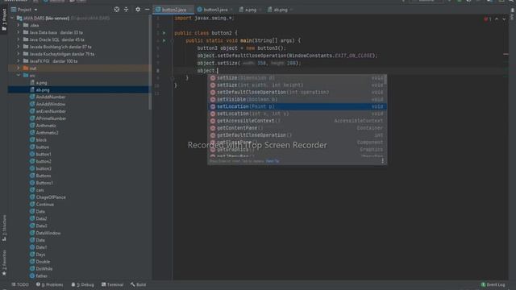
Task: Click the completion popup scrollbar
Action: click(x=385, y=80)
